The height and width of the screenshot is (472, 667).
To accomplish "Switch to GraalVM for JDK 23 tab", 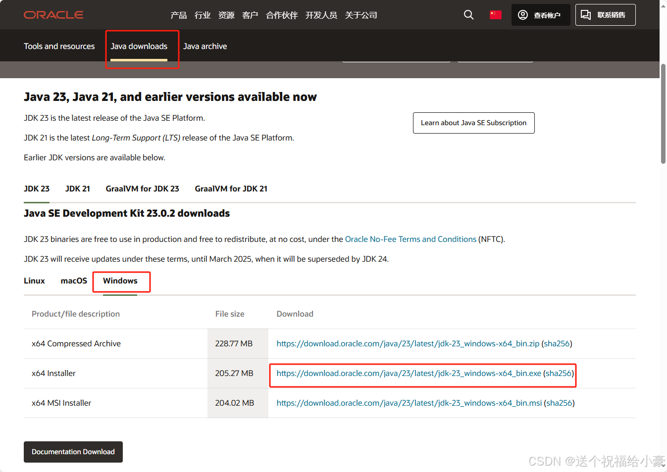I will click(x=143, y=189).
